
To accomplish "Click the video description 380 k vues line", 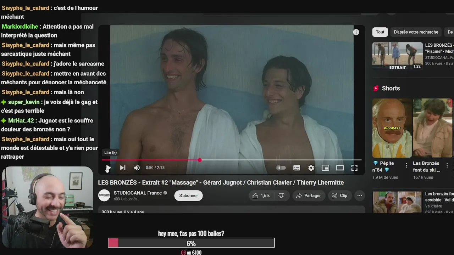I will pyautogui.click(x=123, y=212).
